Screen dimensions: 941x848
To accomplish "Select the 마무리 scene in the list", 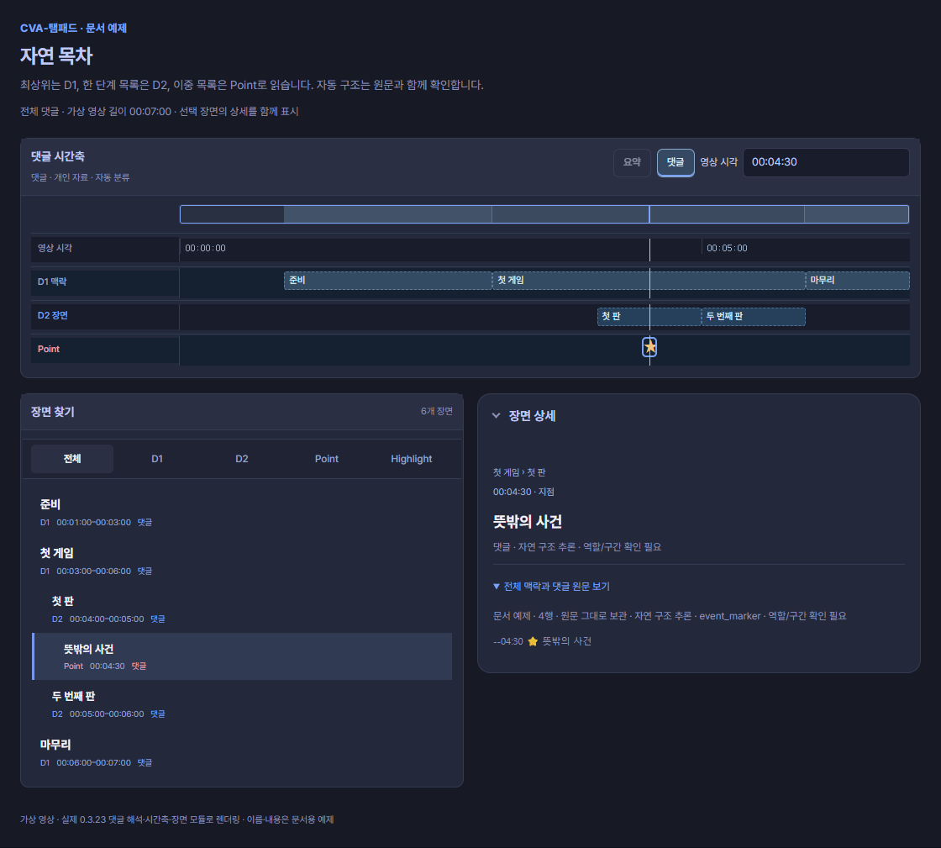I will (x=242, y=752).
